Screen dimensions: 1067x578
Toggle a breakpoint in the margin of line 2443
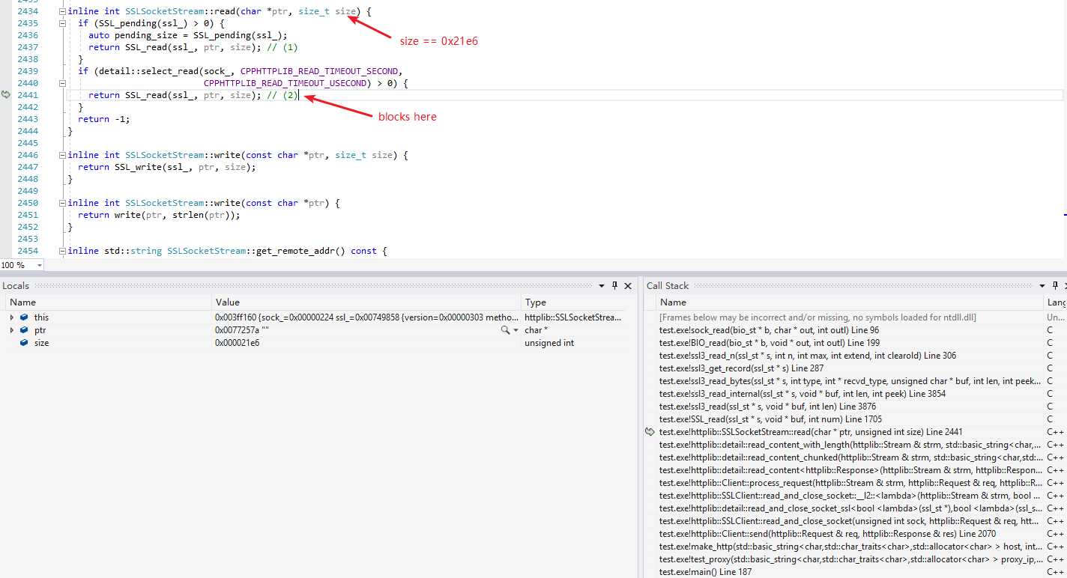pyautogui.click(x=6, y=118)
